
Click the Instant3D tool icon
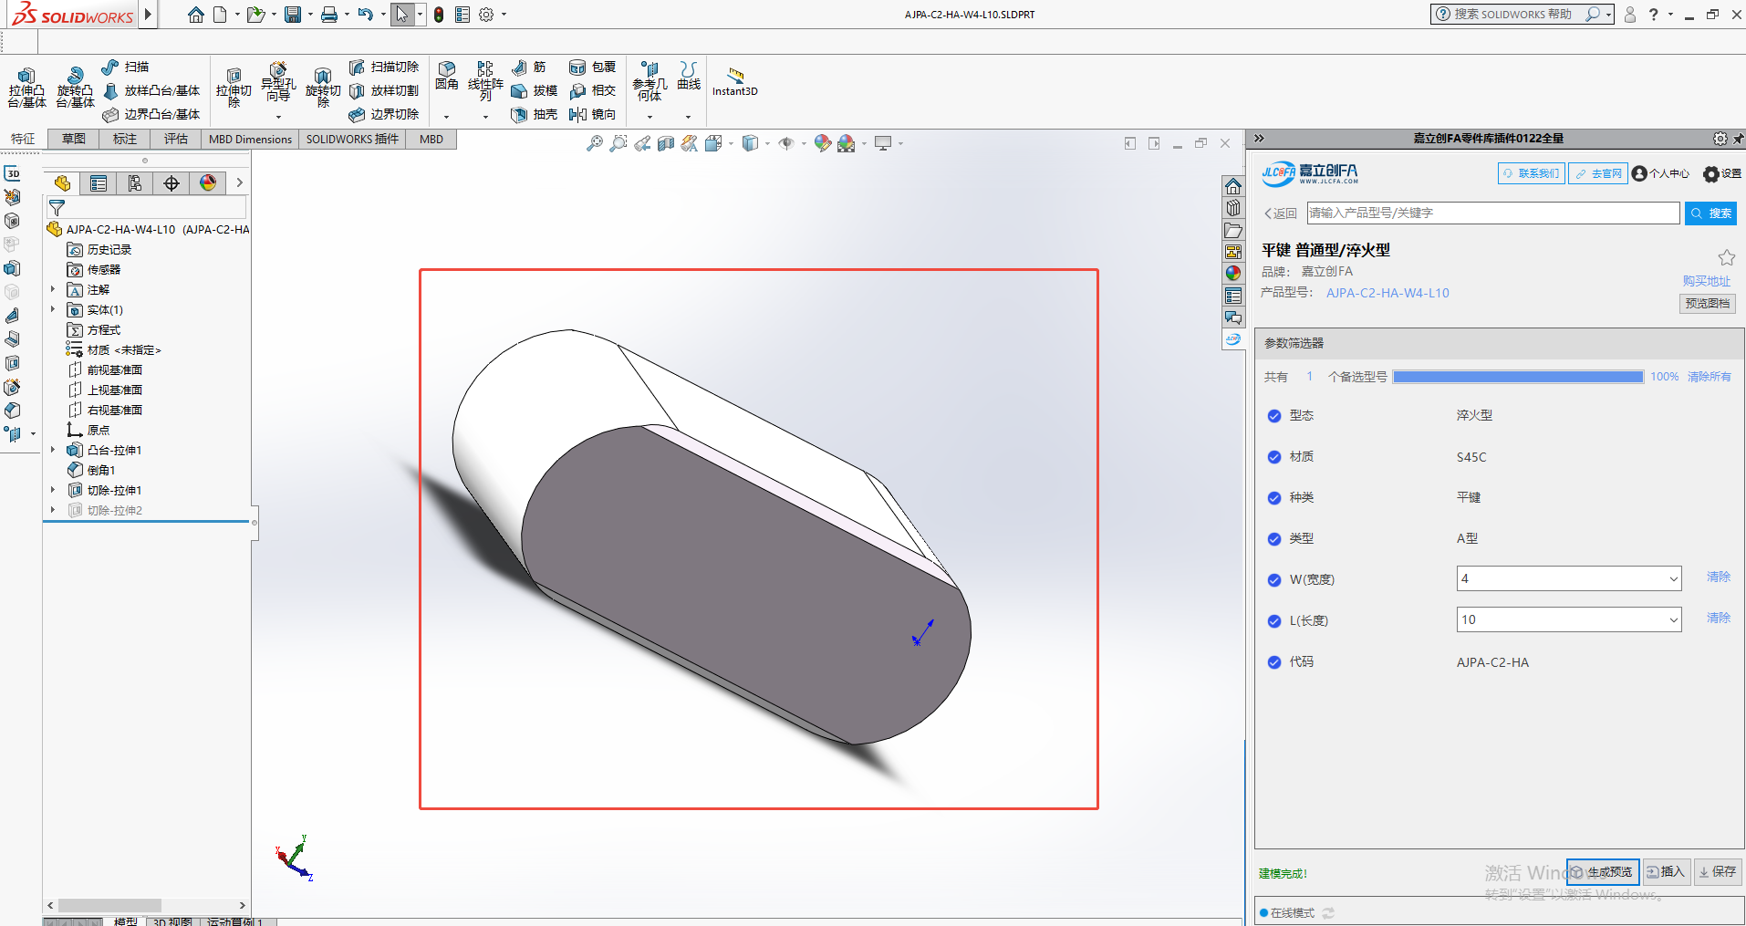(x=735, y=75)
